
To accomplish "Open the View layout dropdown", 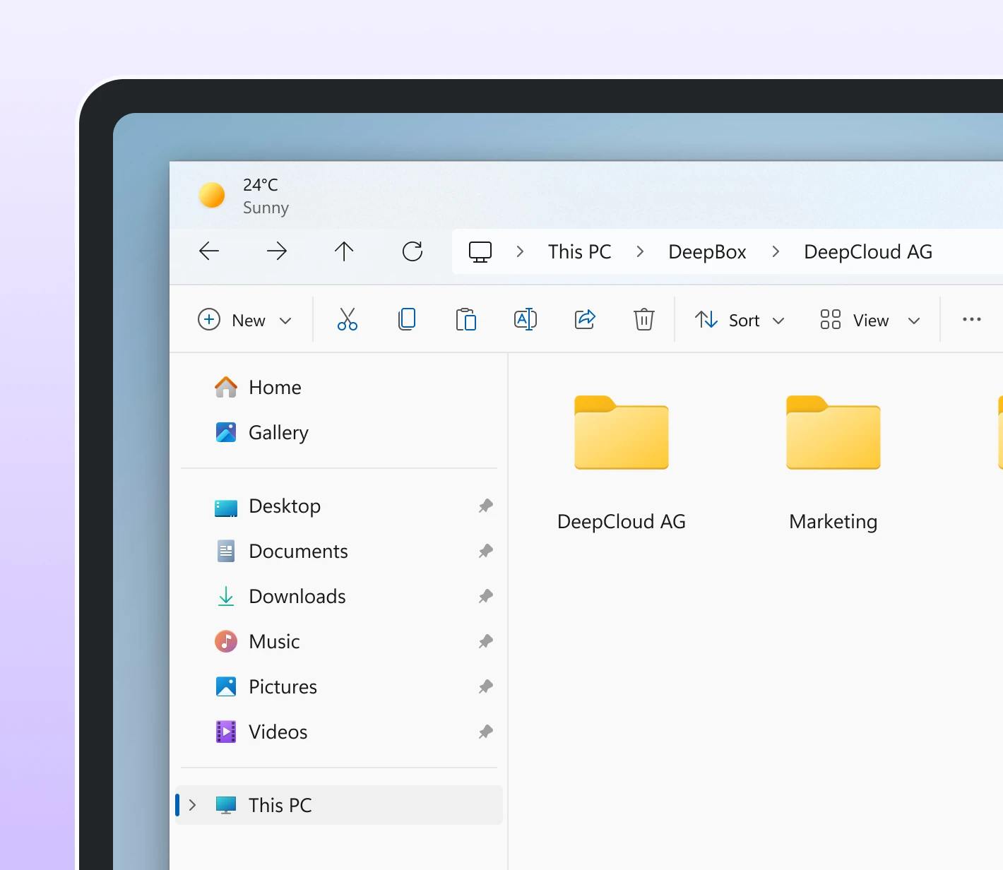I will pos(870,320).
